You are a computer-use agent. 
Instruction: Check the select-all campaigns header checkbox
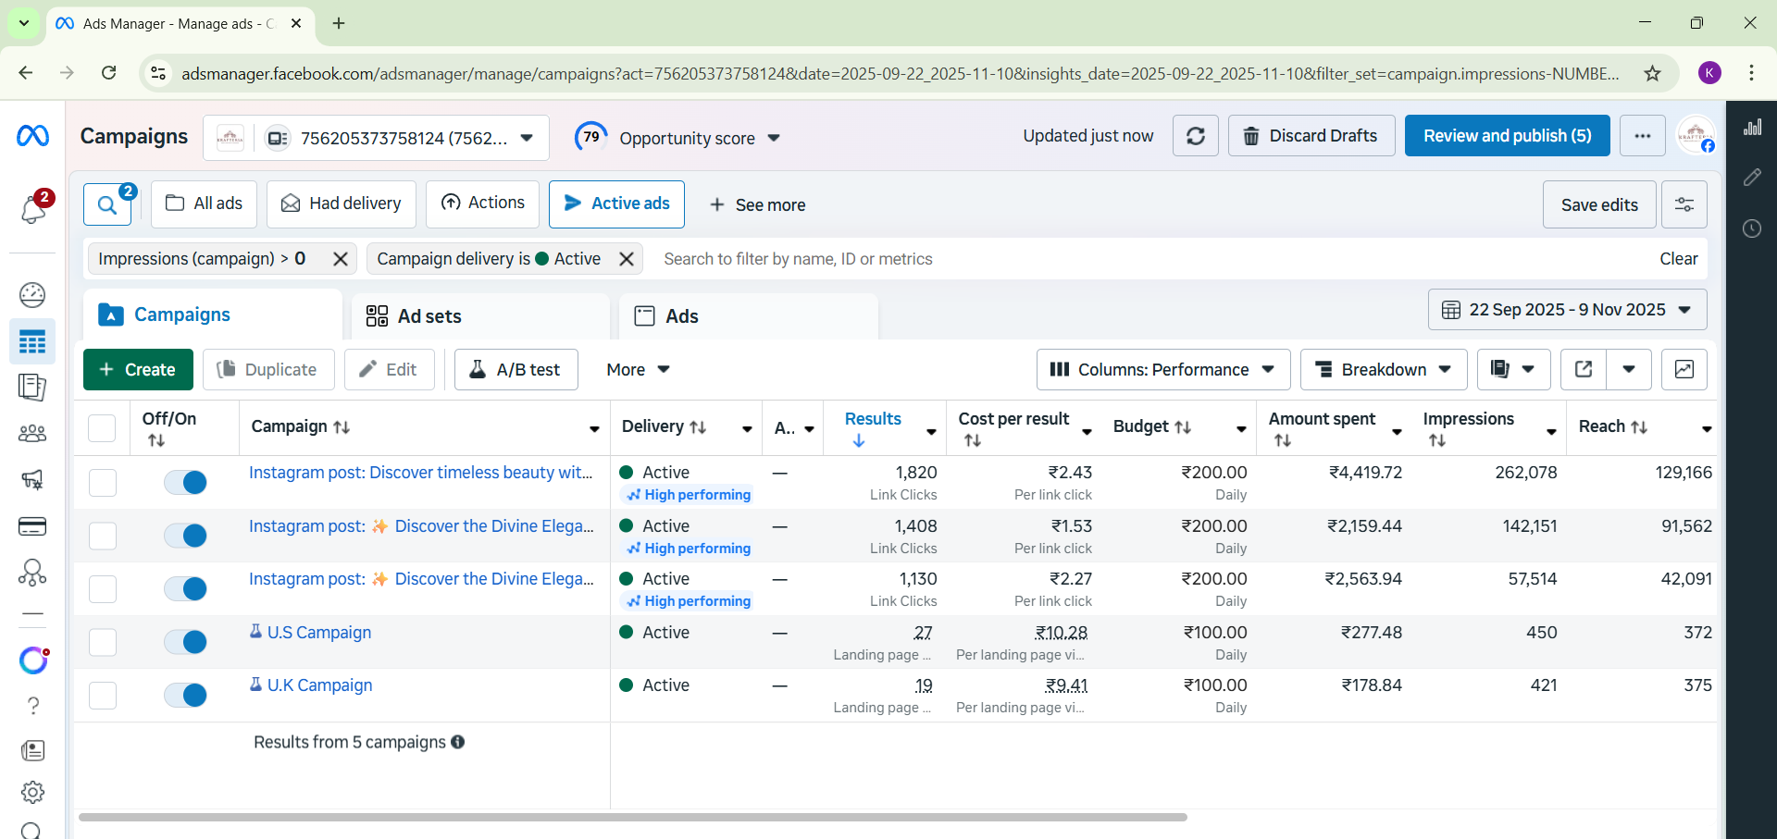(102, 427)
